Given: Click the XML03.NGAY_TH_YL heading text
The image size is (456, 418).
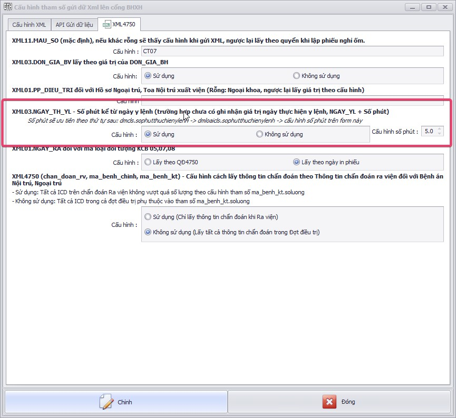Looking at the screenshot, I should (x=200, y=112).
